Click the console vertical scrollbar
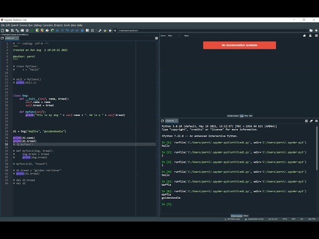This screenshot has width=319, height=239. click(317, 148)
